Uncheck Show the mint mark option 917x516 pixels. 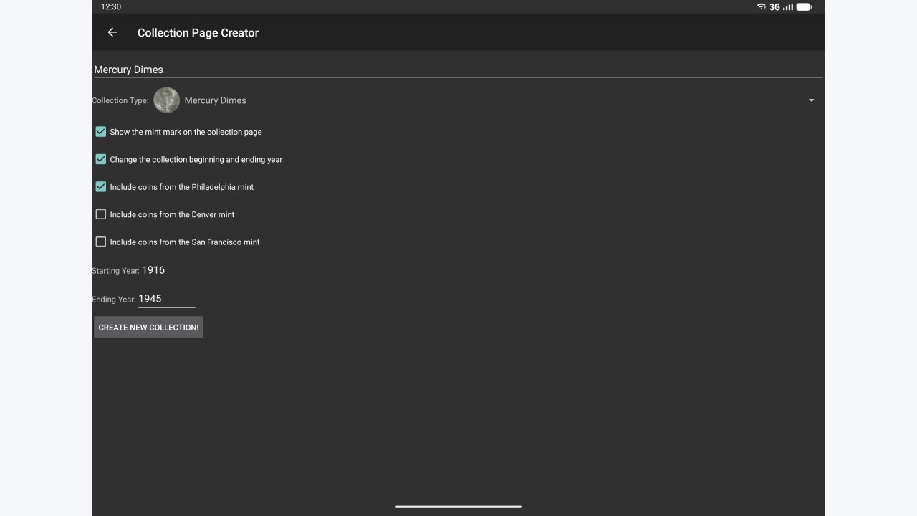tap(101, 132)
